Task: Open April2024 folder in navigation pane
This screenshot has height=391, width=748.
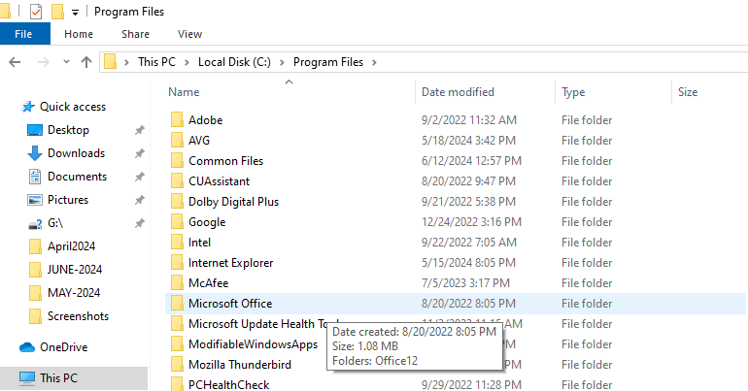Action: click(71, 246)
